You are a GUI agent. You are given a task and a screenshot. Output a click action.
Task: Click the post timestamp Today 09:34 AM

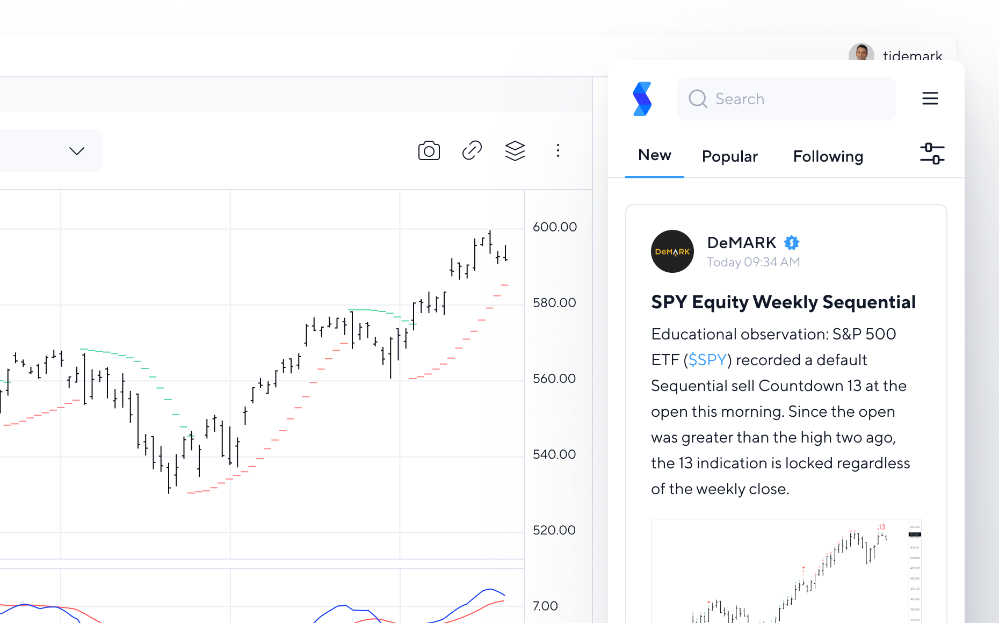754,262
